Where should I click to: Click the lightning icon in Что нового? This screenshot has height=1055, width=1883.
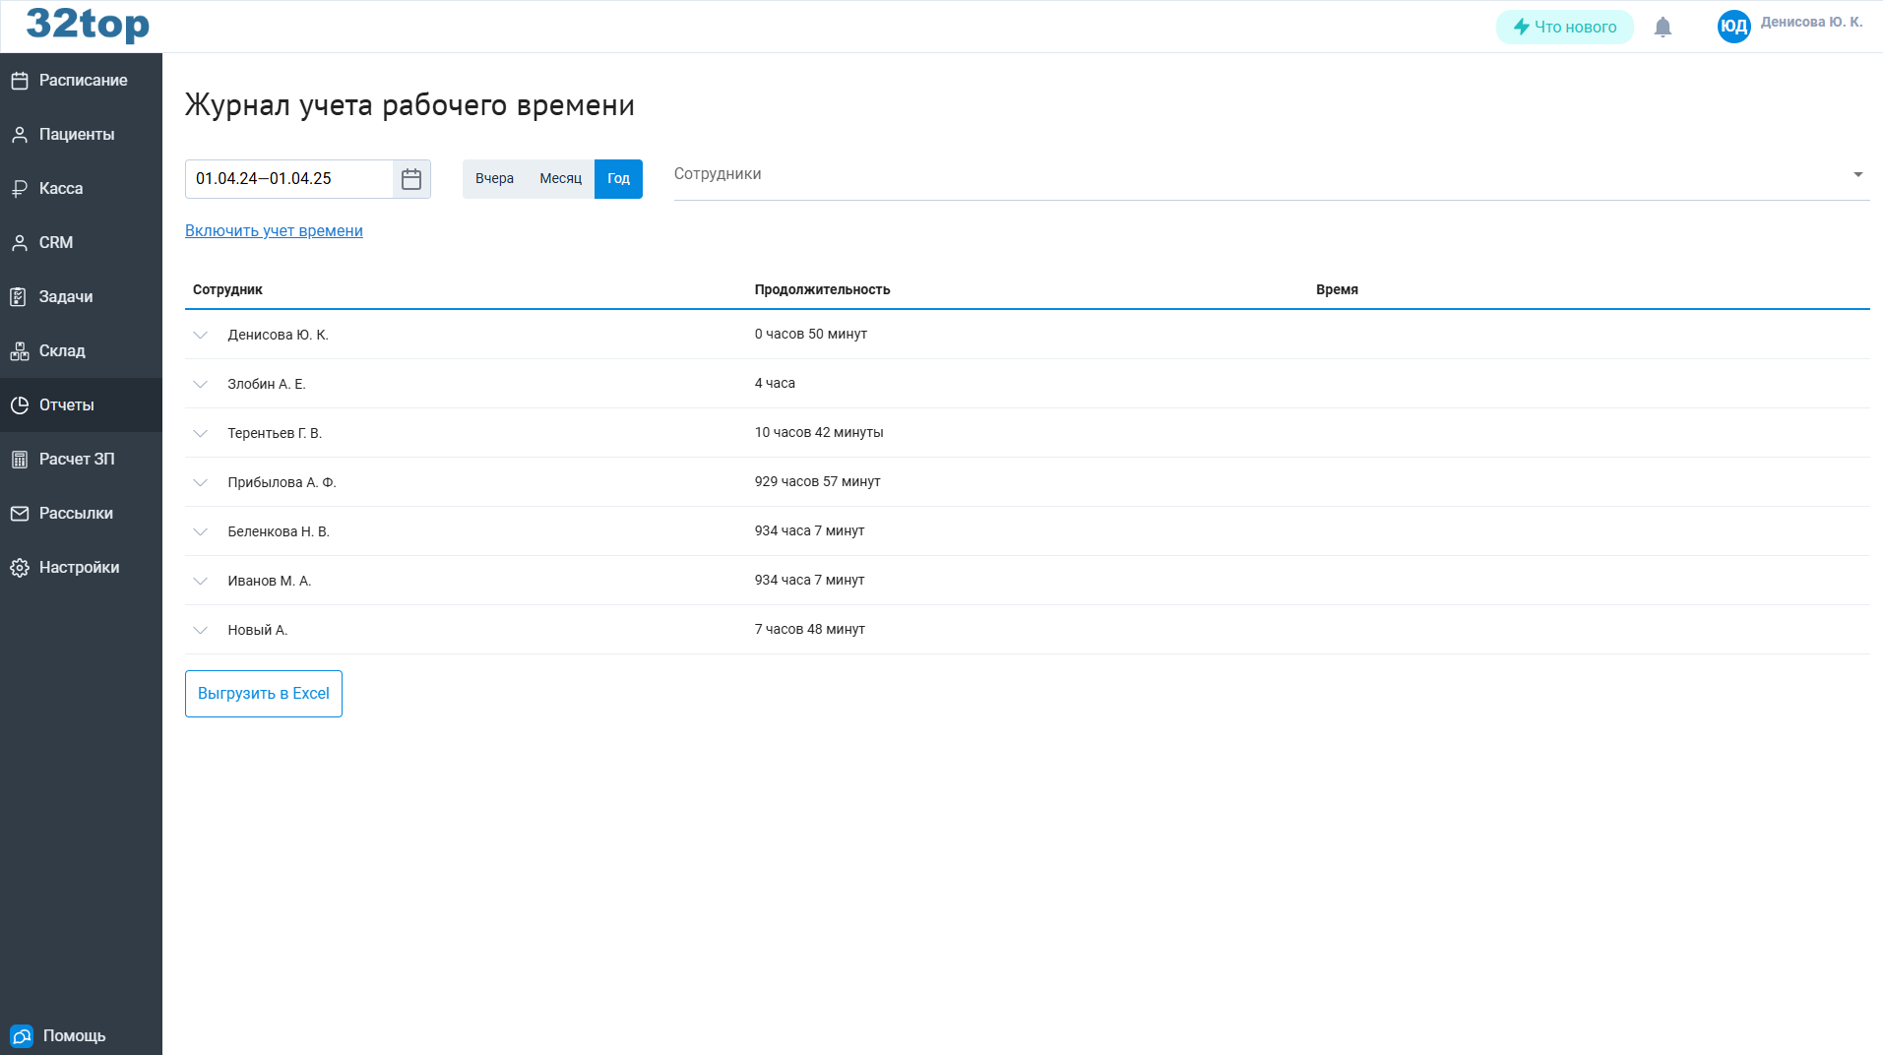tap(1522, 27)
